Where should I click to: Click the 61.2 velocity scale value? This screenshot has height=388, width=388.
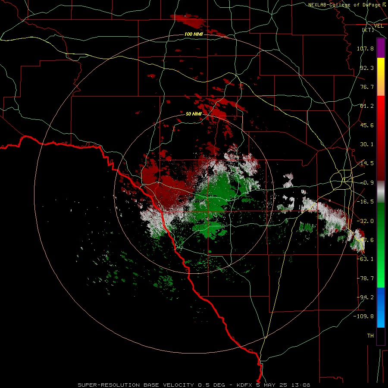pyautogui.click(x=367, y=106)
